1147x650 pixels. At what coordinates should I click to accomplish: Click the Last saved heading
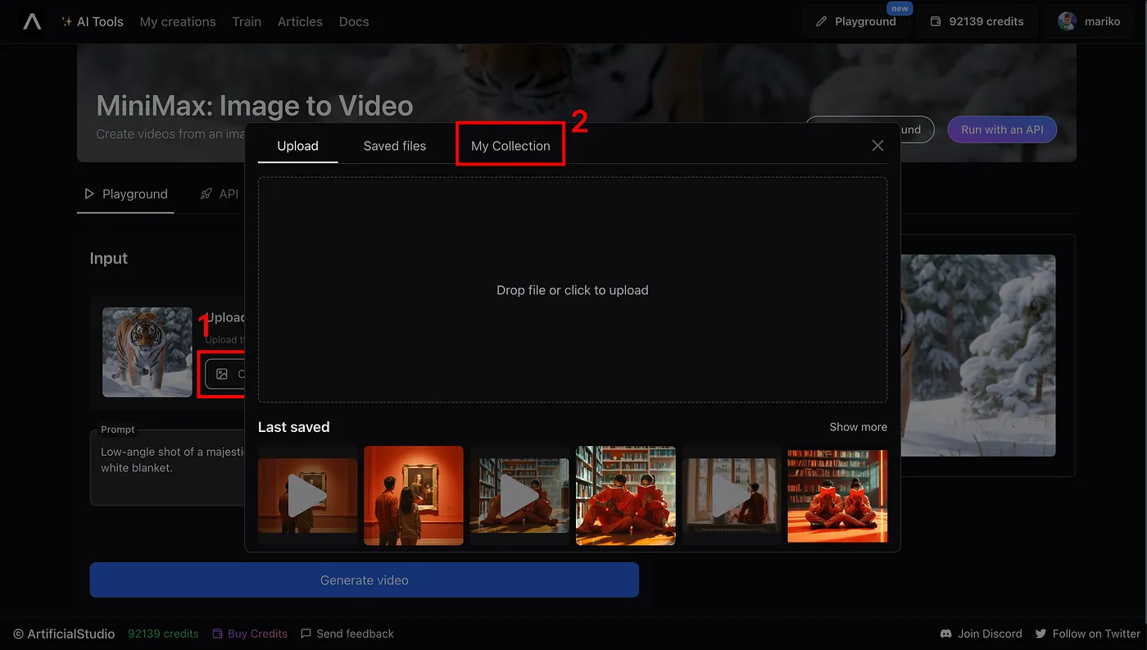(x=293, y=427)
